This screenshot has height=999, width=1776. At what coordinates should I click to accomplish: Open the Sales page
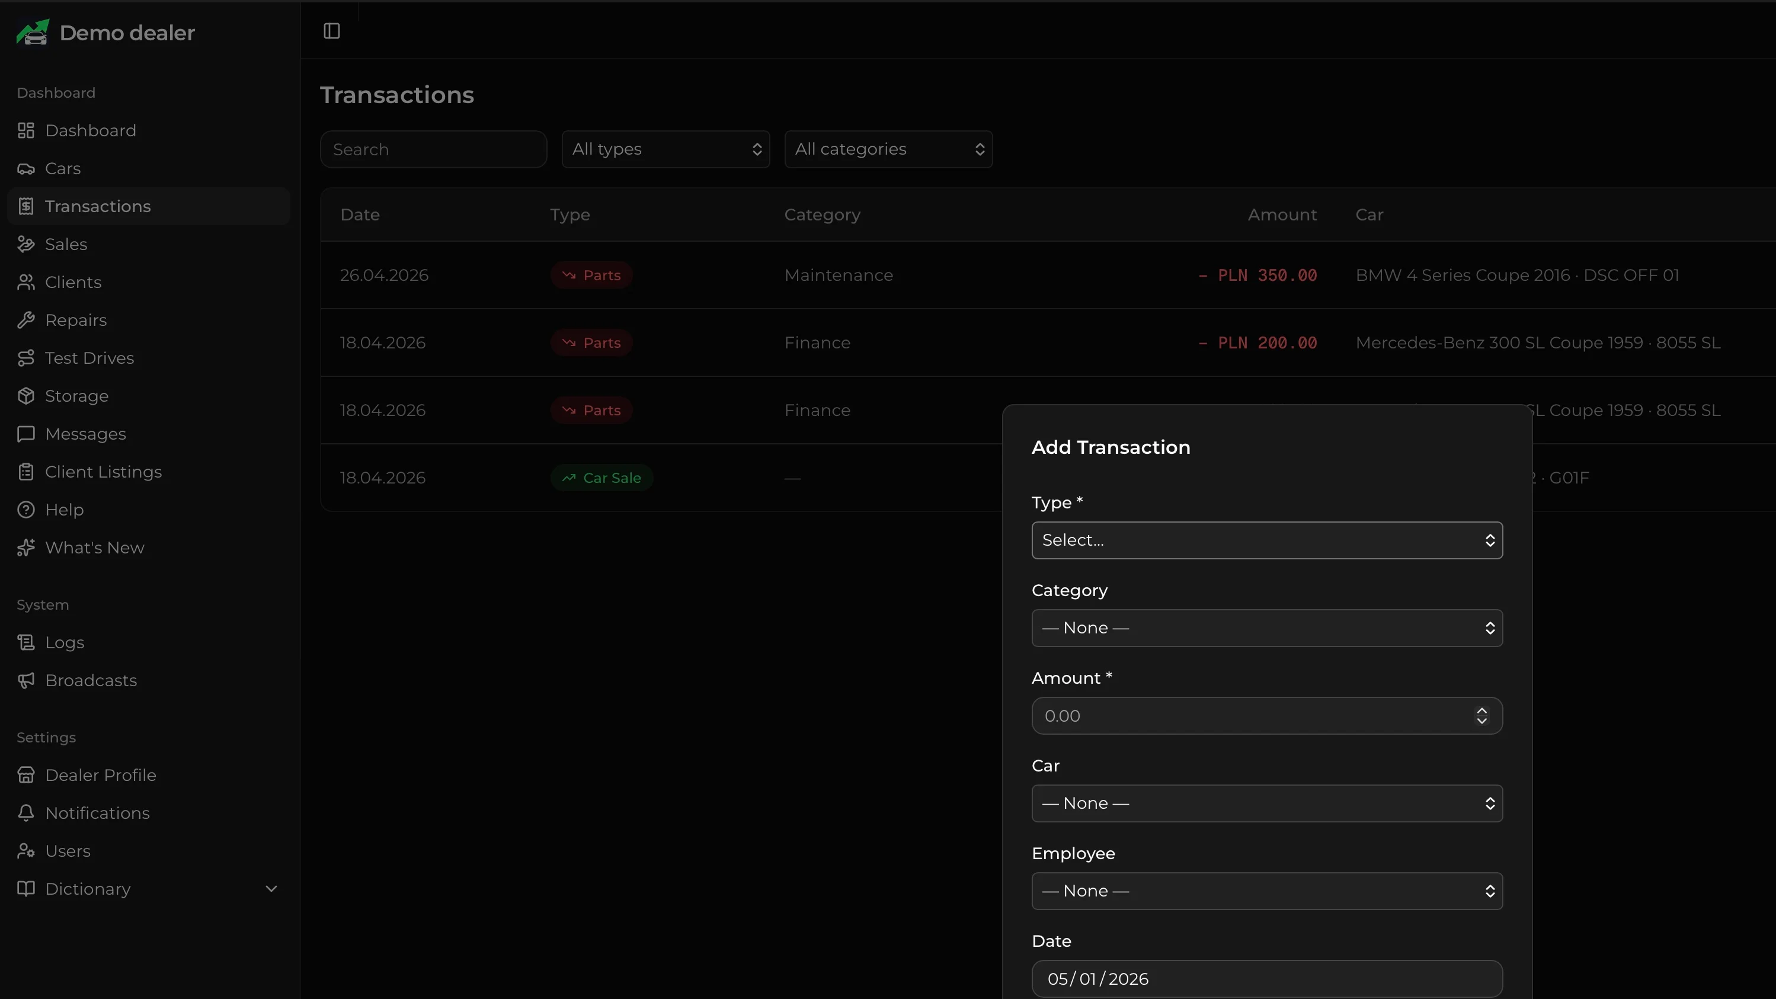pyautogui.click(x=149, y=244)
